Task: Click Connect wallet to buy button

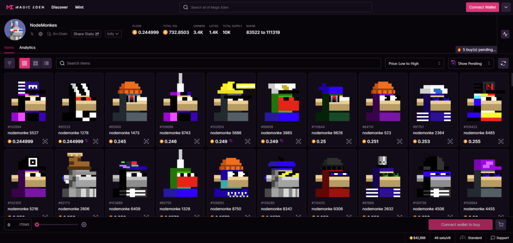Action: [x=460, y=224]
